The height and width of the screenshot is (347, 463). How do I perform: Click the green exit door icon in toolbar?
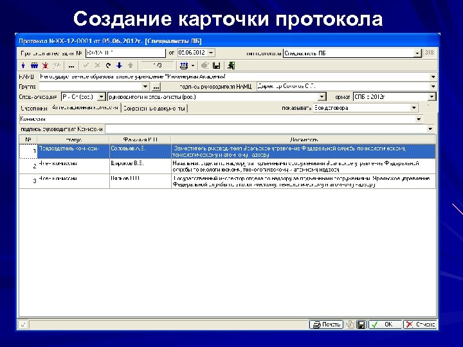tap(232, 66)
